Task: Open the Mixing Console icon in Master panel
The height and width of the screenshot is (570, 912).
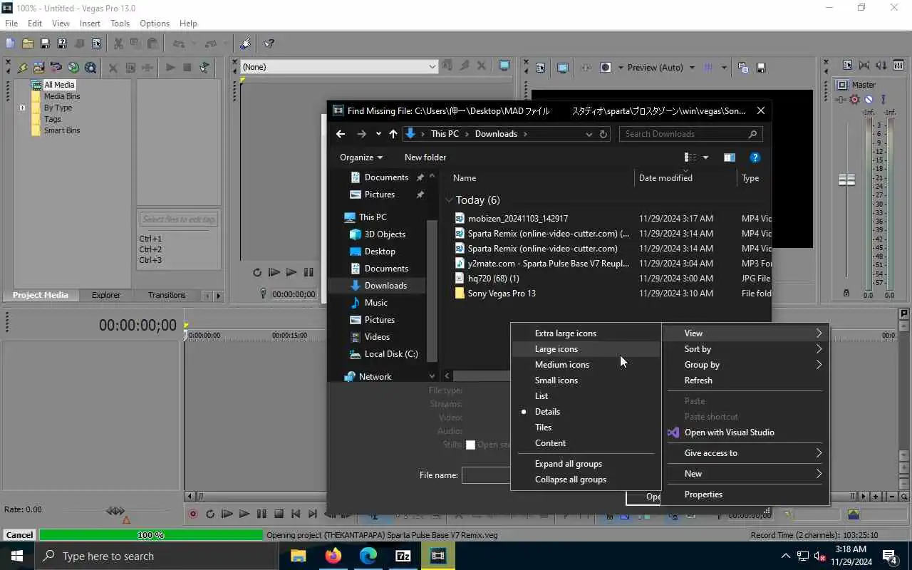Action: click(x=898, y=66)
